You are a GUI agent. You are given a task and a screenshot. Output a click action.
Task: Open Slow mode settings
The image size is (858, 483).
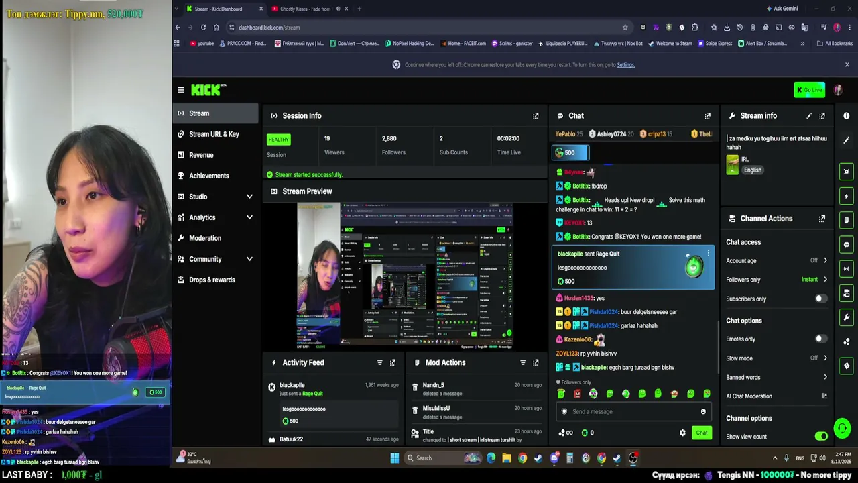pyautogui.click(x=777, y=358)
